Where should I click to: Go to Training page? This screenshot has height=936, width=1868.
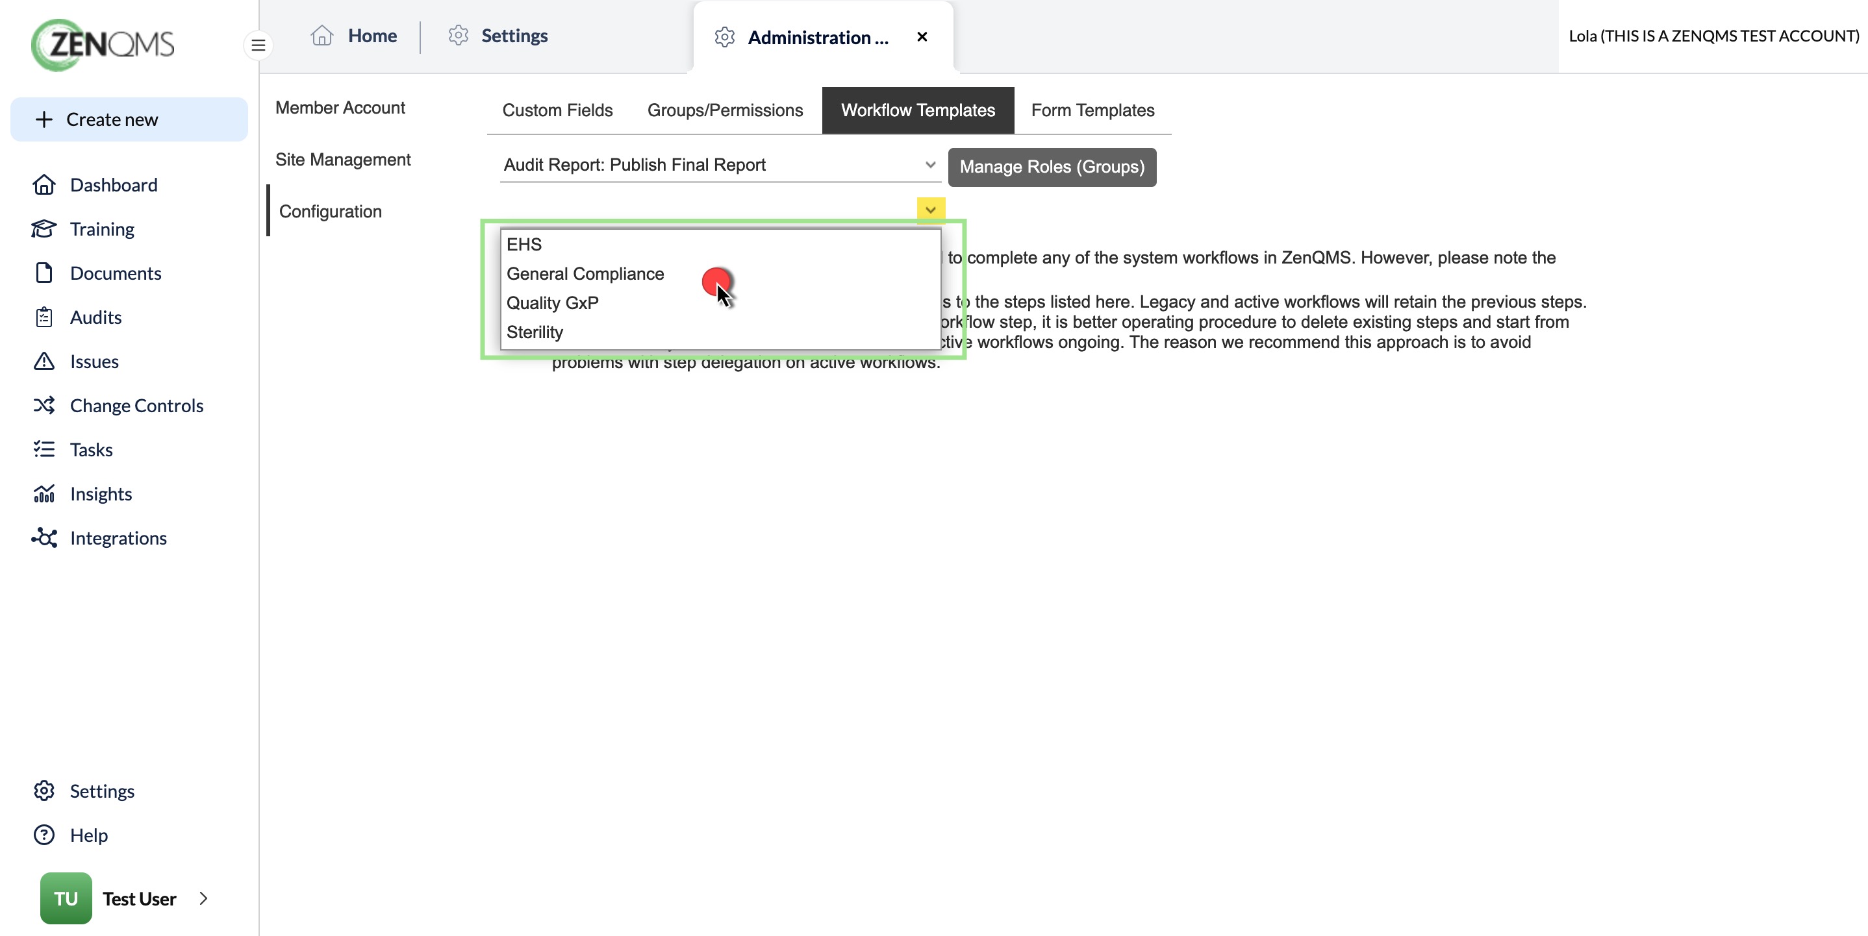click(x=102, y=229)
